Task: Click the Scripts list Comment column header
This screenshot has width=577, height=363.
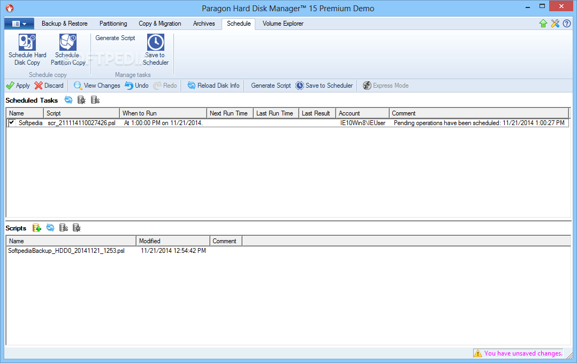Action: coord(226,241)
